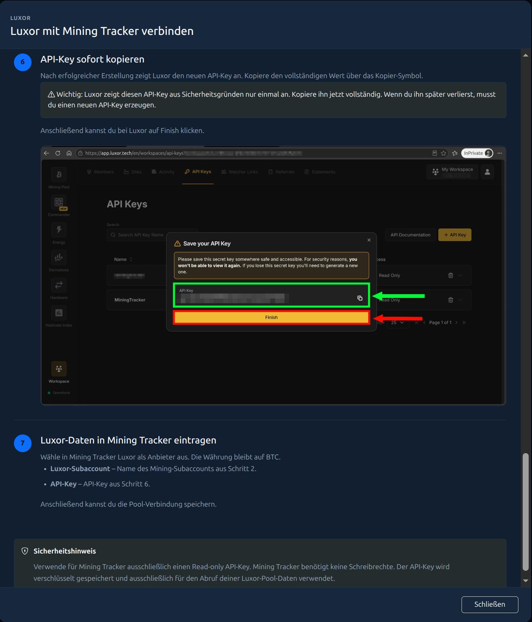
Task: Click the 'Luxor mit Mining Tracker verbinden' title
Action: (x=102, y=31)
